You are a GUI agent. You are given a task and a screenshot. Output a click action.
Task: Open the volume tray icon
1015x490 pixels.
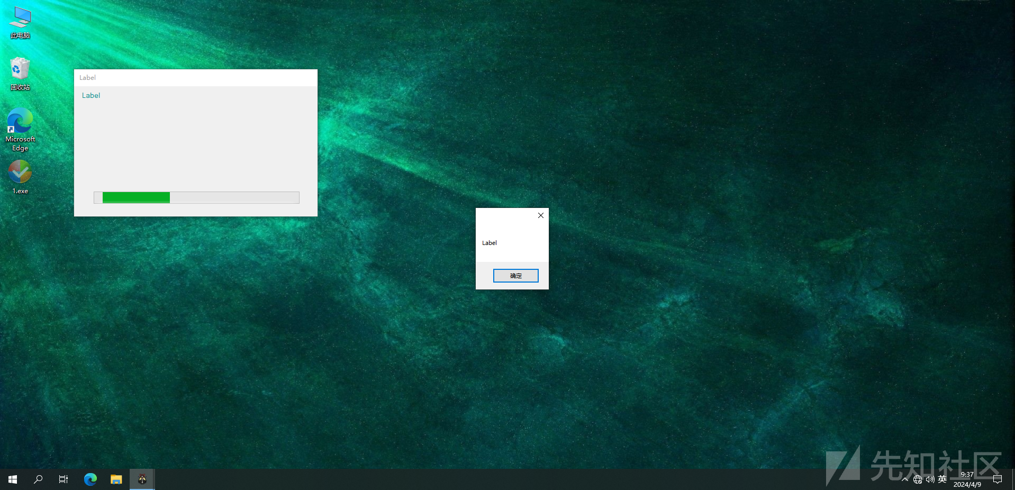930,479
